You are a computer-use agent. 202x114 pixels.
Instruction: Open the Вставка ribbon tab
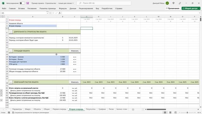point(21,9)
